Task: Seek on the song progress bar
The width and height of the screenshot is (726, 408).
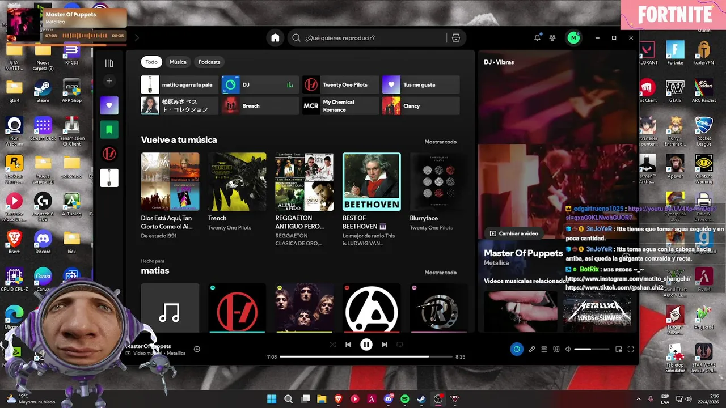Action: pos(366,356)
